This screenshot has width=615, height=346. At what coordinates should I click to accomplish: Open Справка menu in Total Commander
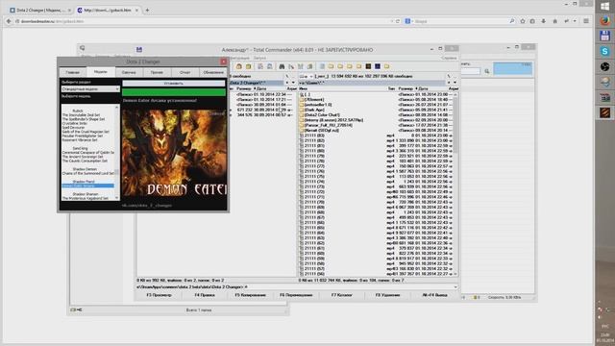449,58
